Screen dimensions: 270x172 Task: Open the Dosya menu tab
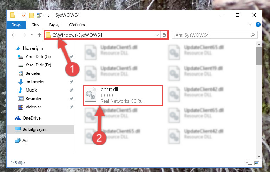17,25
